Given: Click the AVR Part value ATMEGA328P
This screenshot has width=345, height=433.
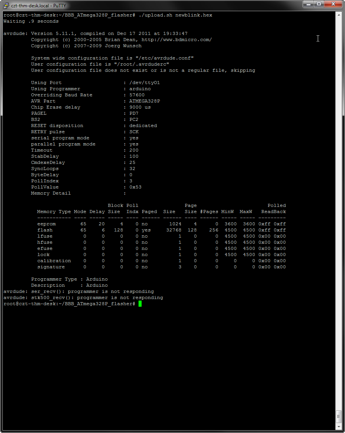Looking at the screenshot, I should 145,101.
